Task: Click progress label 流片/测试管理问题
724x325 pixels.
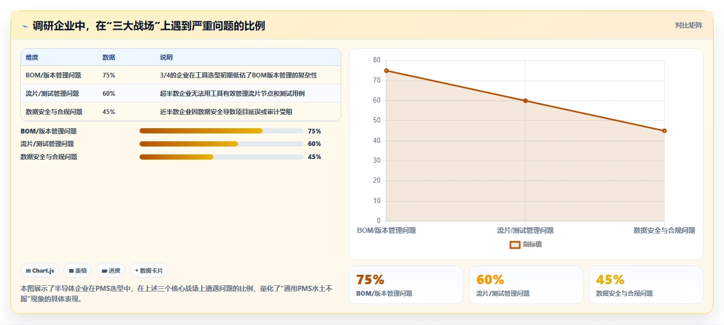Action: [47, 144]
